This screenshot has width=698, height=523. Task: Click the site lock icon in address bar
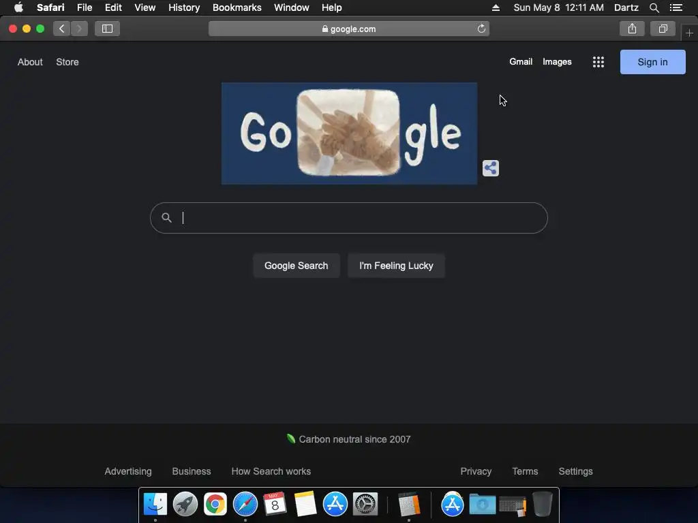pos(325,29)
